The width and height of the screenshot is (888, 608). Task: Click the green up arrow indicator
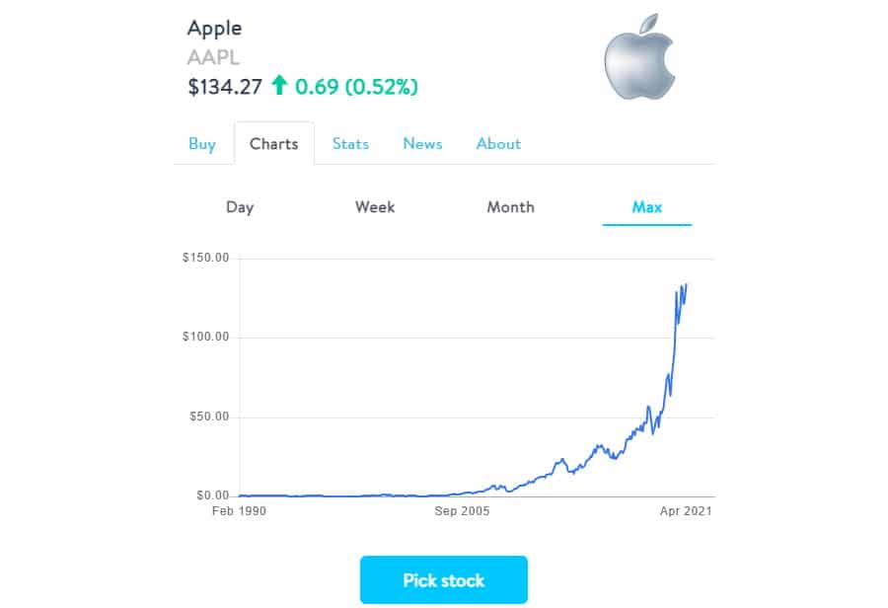(x=278, y=85)
